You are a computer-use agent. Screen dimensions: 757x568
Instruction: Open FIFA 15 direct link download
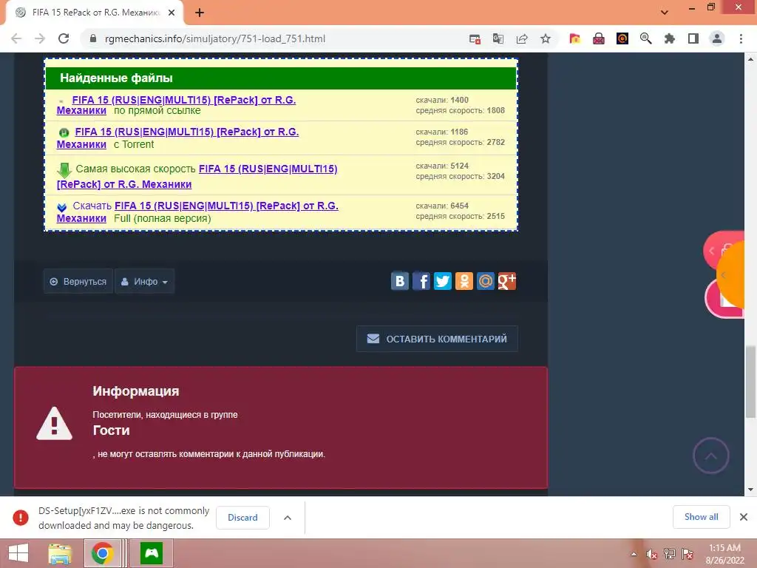[x=176, y=105]
